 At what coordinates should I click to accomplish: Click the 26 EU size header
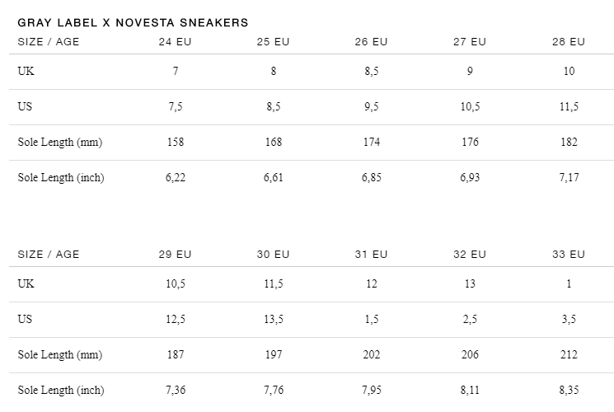click(371, 41)
